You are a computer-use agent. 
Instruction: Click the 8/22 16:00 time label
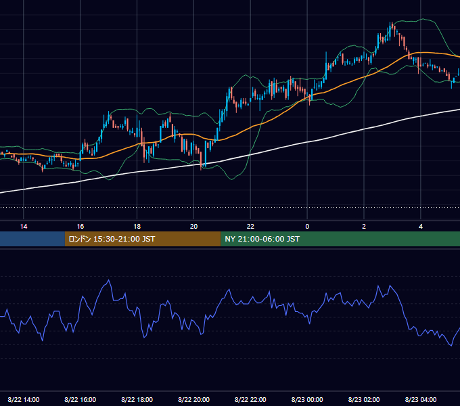80,399
